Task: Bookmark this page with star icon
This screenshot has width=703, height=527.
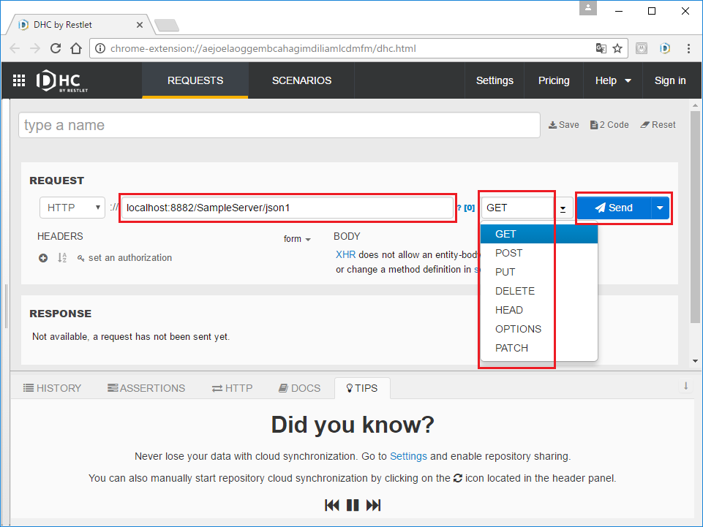Action: (617, 48)
